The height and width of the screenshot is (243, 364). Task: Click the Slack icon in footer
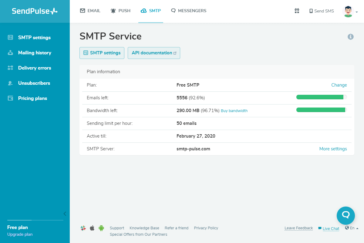(83, 228)
